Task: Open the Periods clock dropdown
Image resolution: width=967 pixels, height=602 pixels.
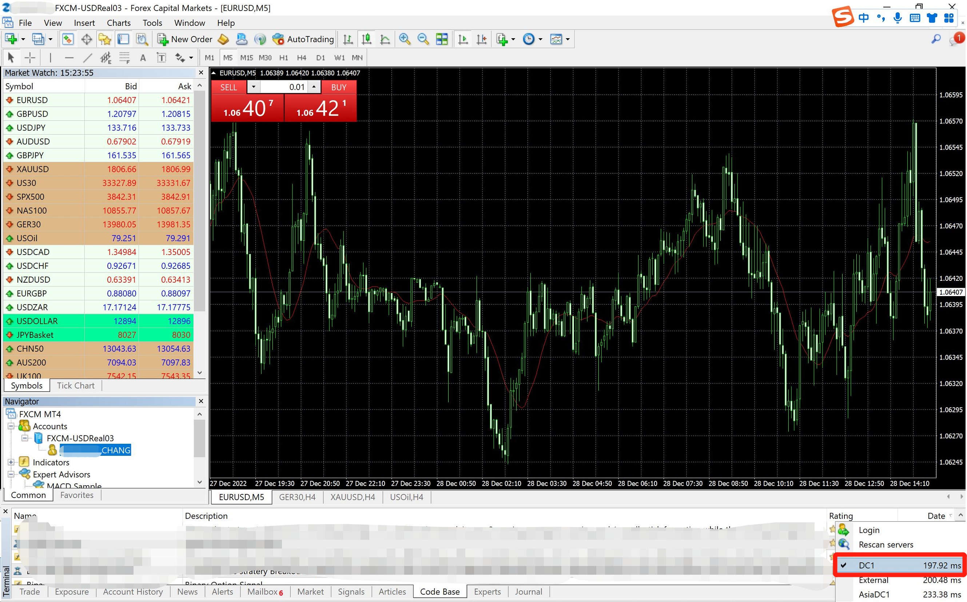Action: (532, 39)
